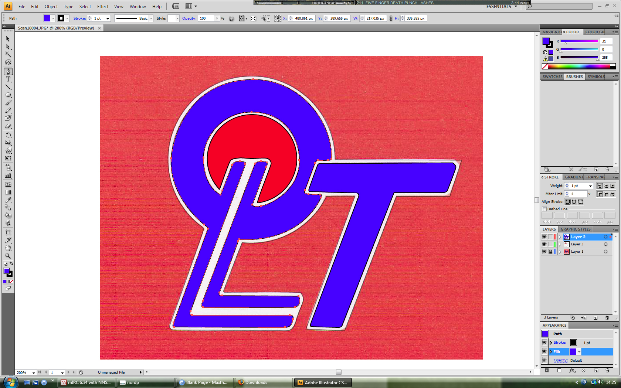621x388 pixels.
Task: Click the Opacity link in the control bar
Action: 189,18
